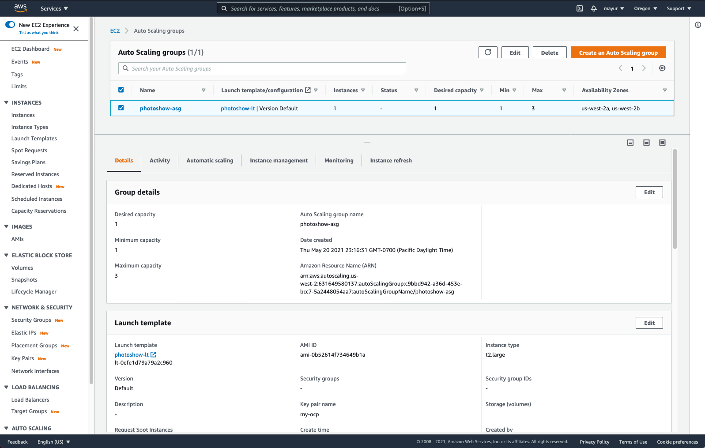Image resolution: width=705 pixels, height=448 pixels.
Task: Open the AWS CloudShell icon
Action: [580, 8]
